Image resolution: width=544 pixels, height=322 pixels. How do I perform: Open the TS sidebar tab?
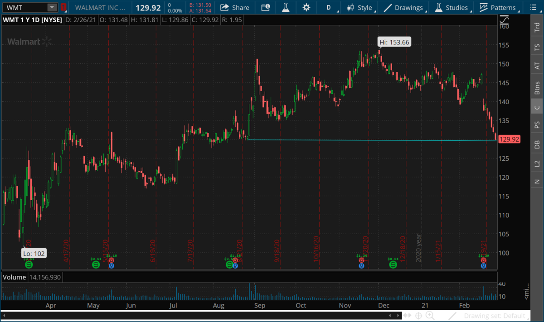coord(537,47)
